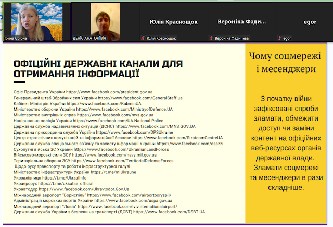Select Ірина Срібна video thumbnail

[37, 22]
